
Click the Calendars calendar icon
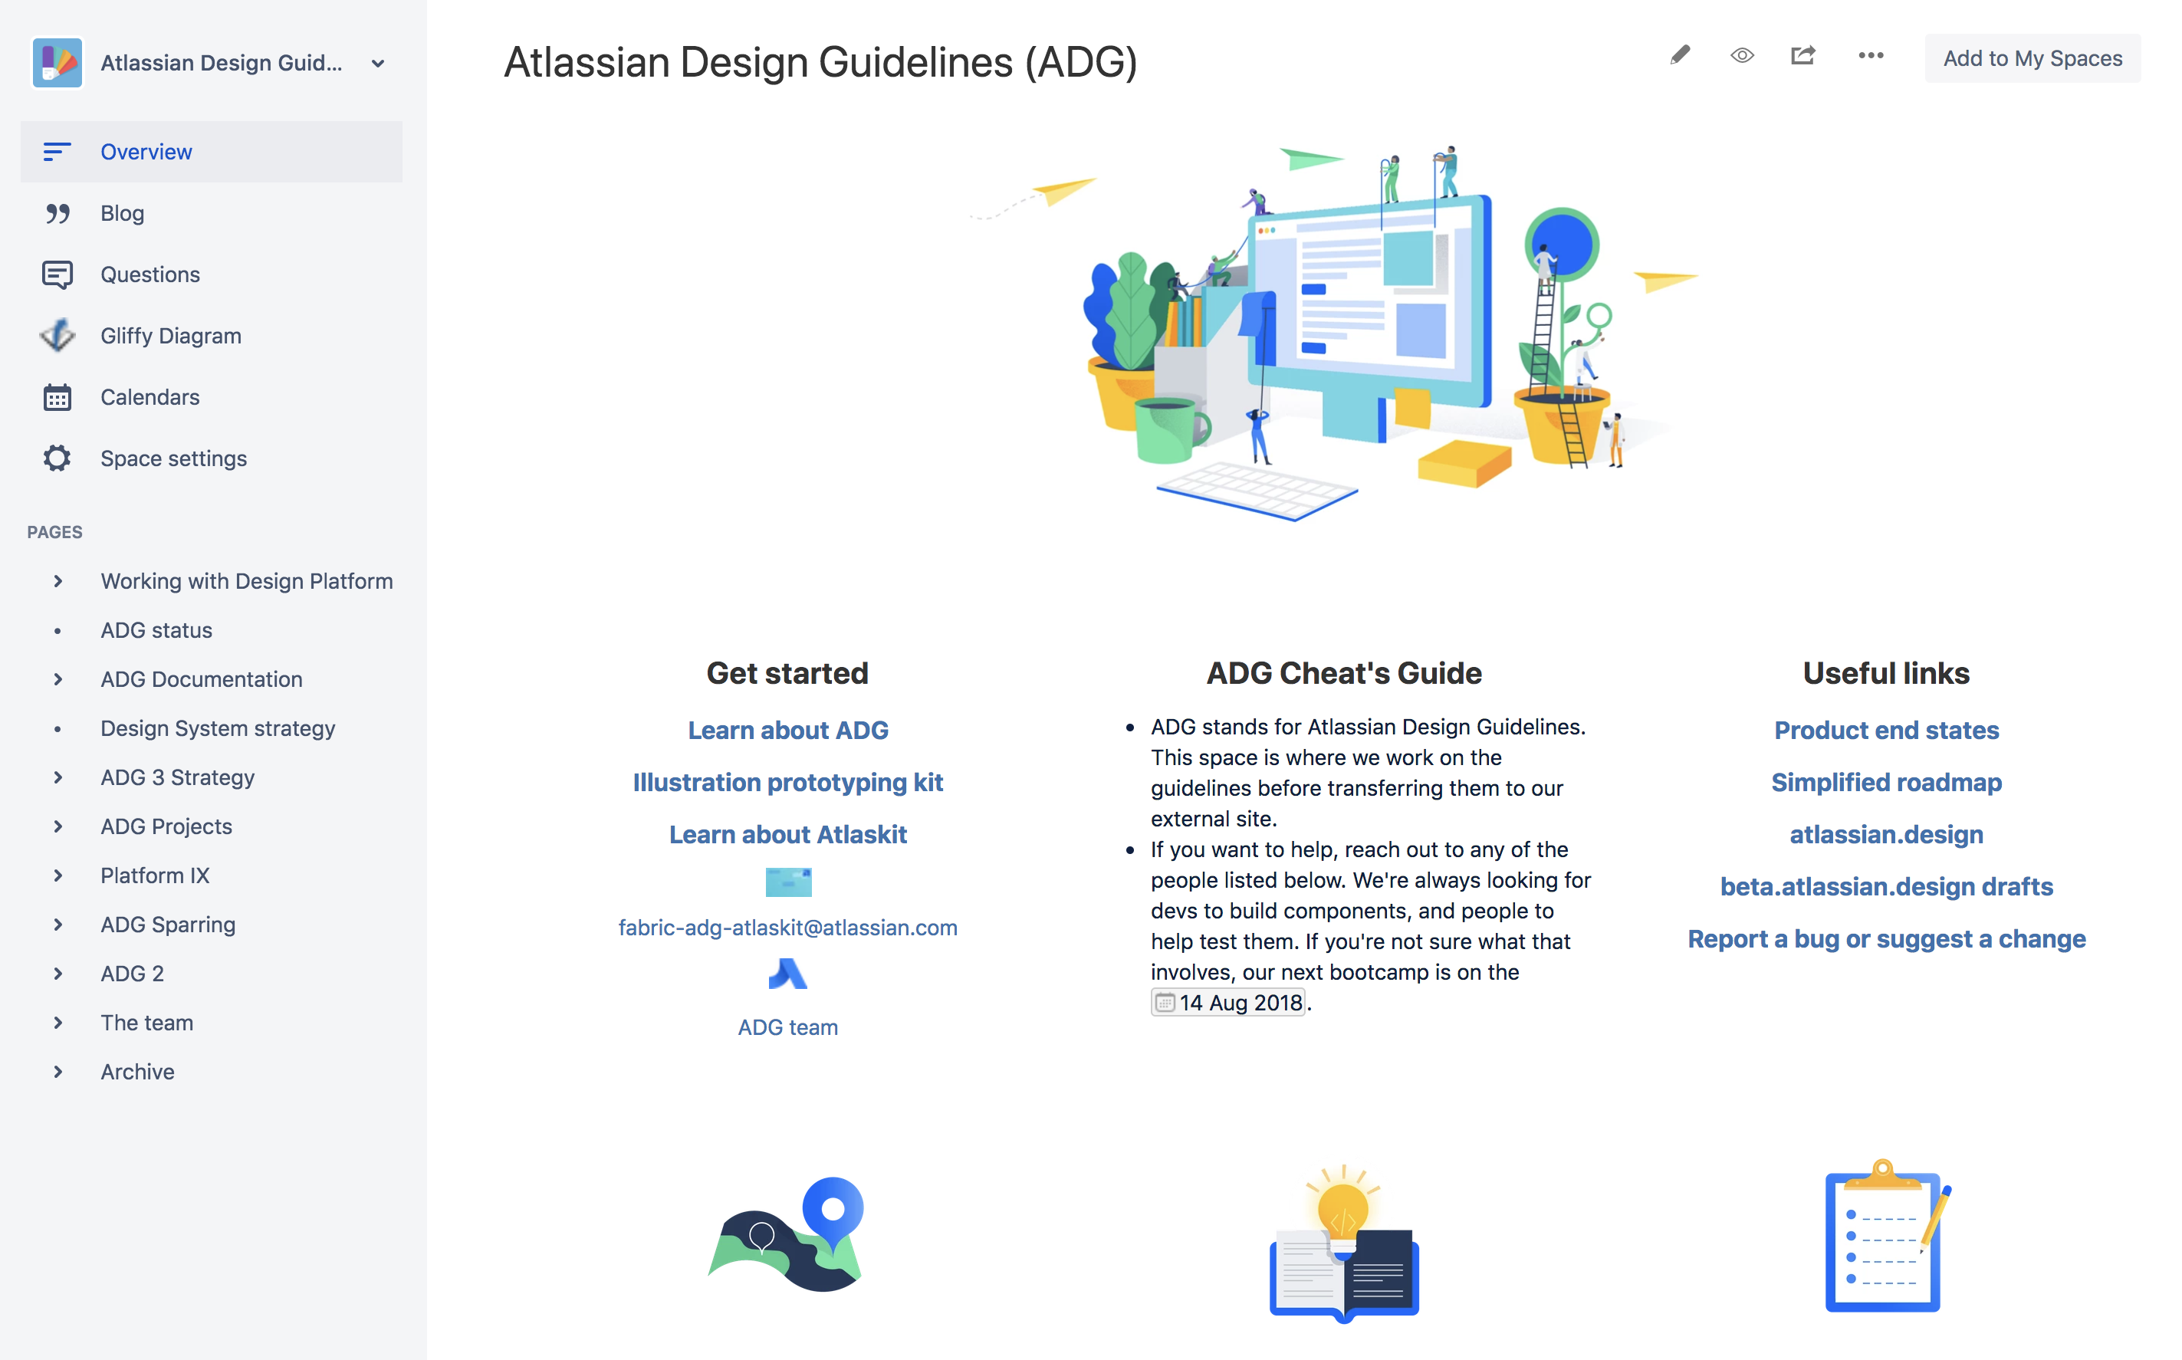point(57,396)
